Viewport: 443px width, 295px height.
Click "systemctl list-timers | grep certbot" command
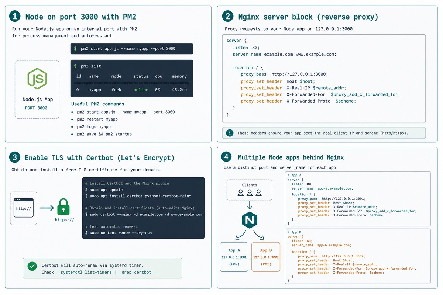(106, 272)
